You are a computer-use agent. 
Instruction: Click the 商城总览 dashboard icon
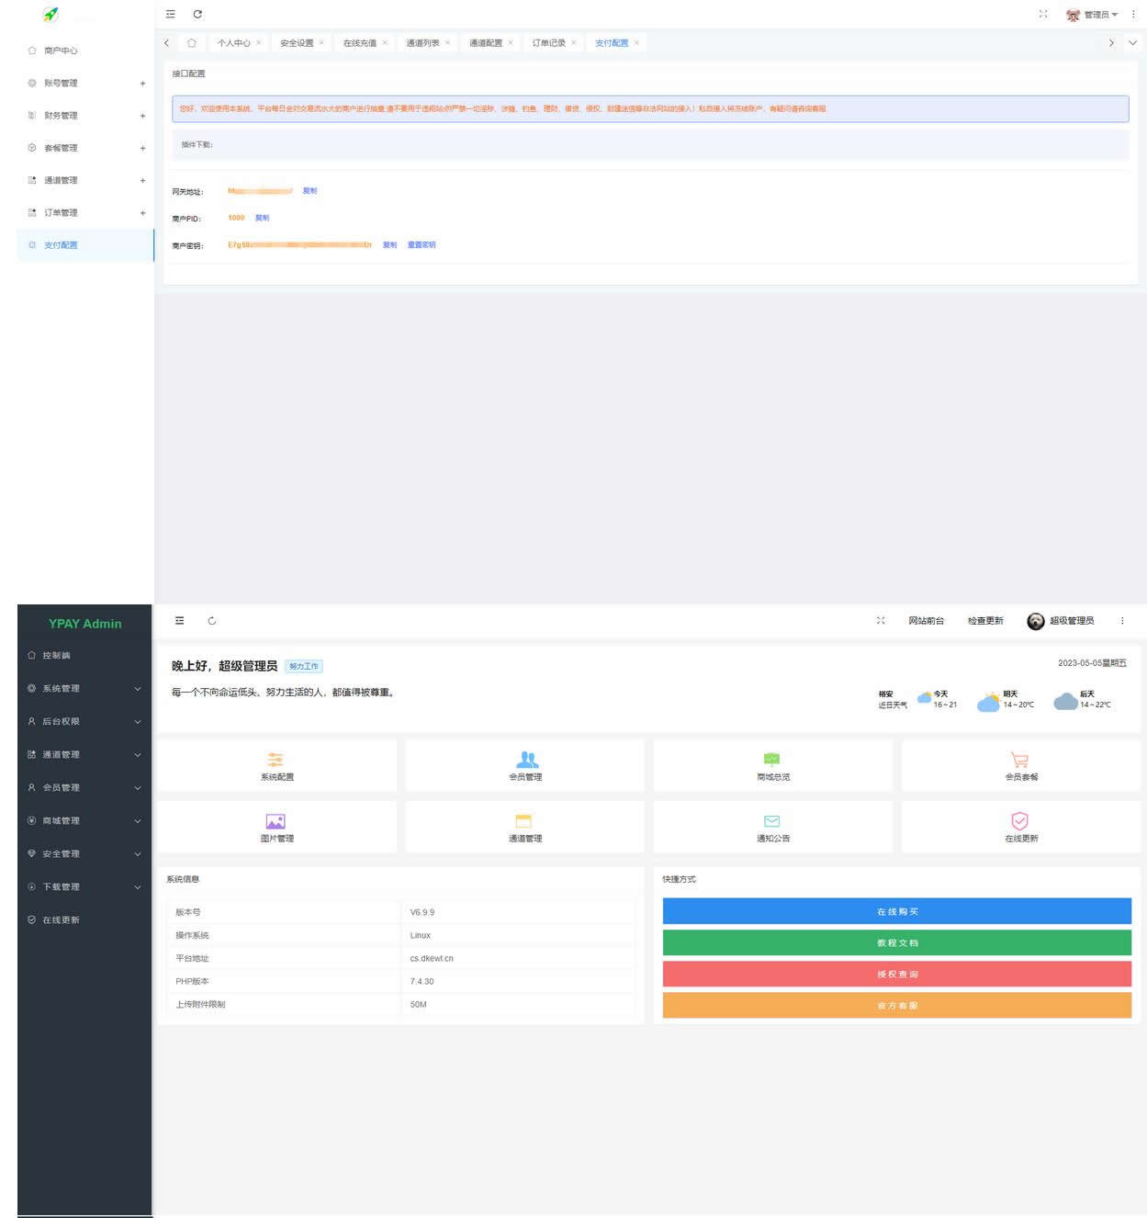[771, 760]
